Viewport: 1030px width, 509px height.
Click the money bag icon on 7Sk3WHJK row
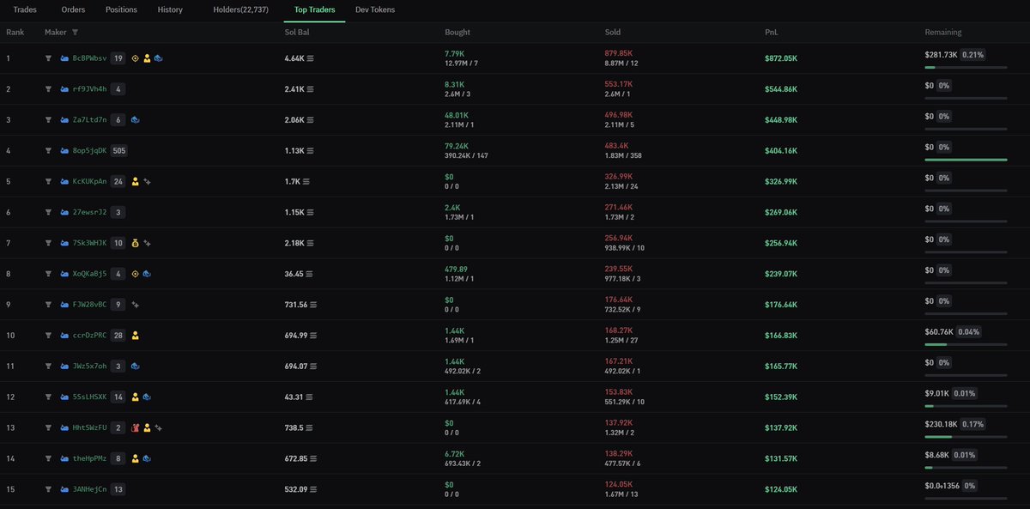tap(136, 243)
